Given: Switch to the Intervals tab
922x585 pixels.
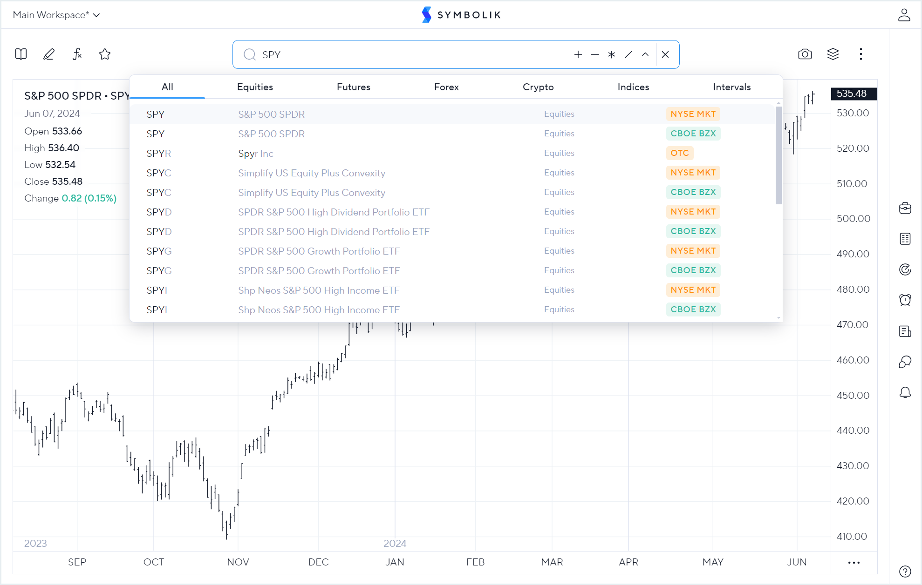Looking at the screenshot, I should (x=732, y=87).
